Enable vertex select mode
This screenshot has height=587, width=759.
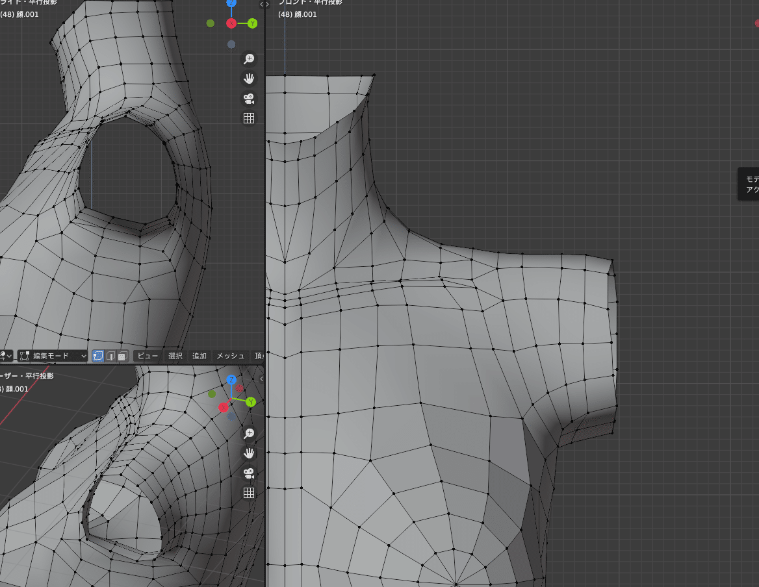click(x=97, y=356)
